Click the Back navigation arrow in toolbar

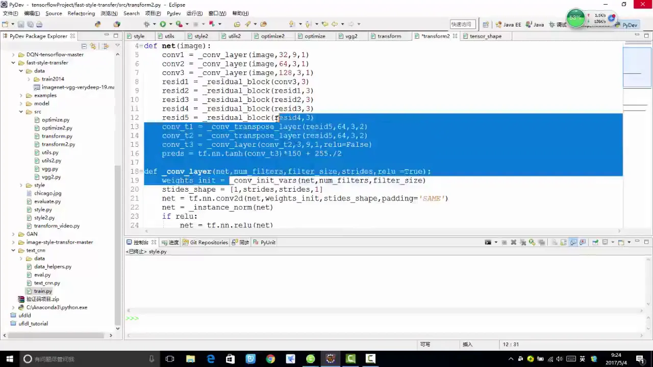(x=335, y=24)
